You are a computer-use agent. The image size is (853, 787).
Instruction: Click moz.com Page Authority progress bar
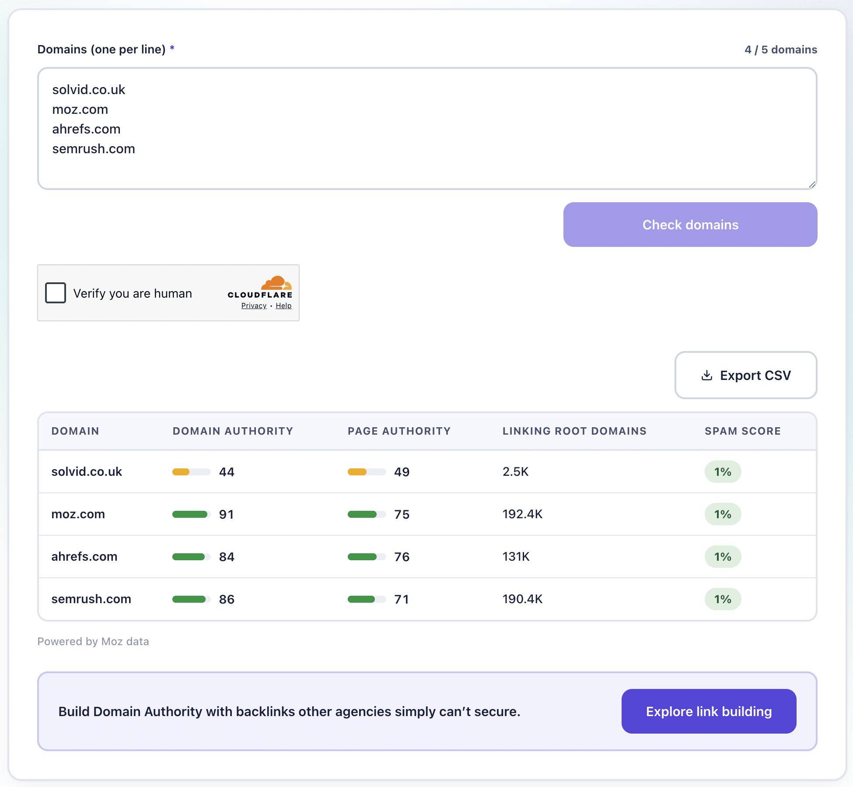click(x=367, y=514)
